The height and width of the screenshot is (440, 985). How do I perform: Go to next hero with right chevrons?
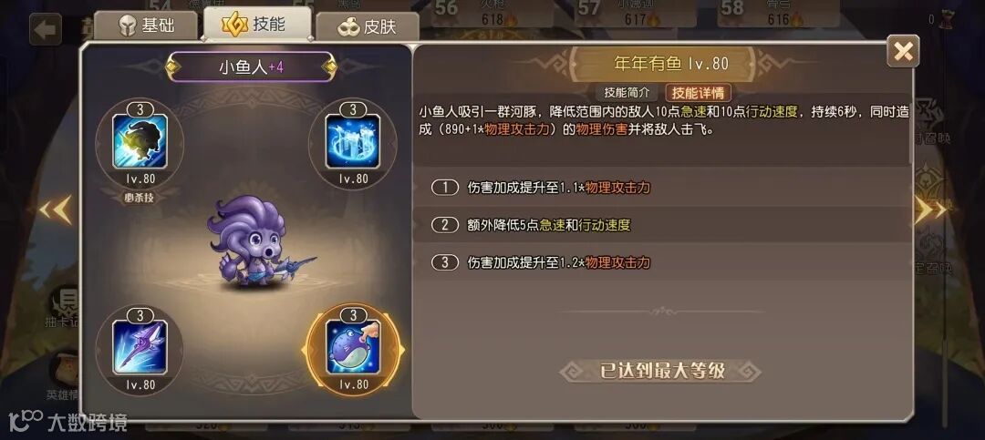[x=929, y=210]
